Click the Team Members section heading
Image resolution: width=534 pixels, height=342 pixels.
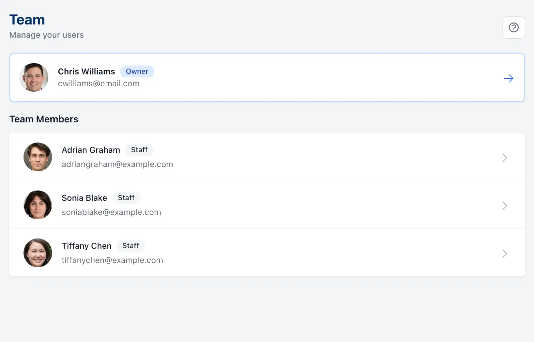tap(44, 119)
